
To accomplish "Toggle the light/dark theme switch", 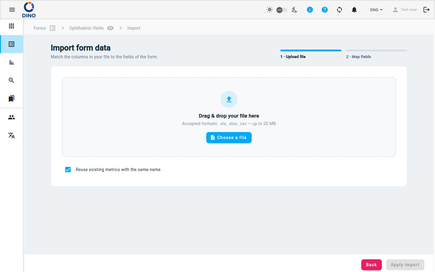I will point(282,10).
